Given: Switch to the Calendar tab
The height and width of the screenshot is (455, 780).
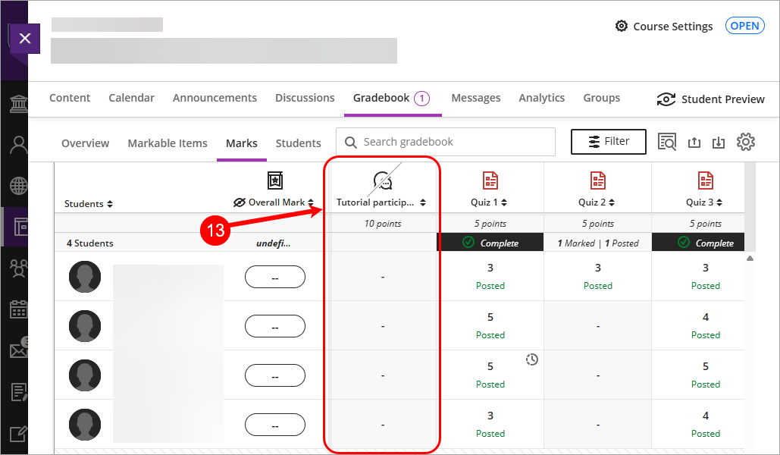Looking at the screenshot, I should tap(131, 98).
